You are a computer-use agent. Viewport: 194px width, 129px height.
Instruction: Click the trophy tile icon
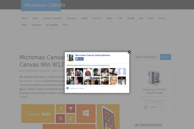tap(70, 109)
